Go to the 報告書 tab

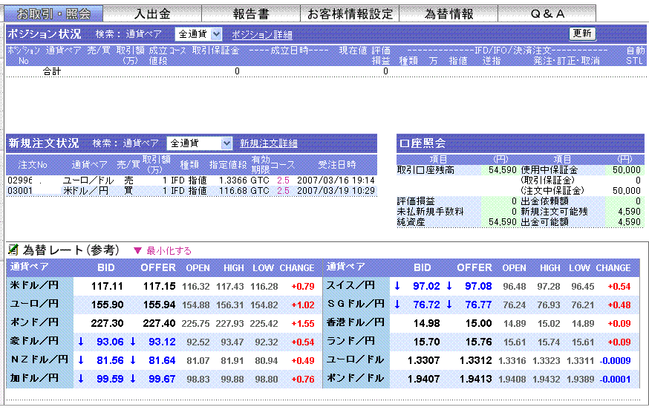(x=251, y=13)
